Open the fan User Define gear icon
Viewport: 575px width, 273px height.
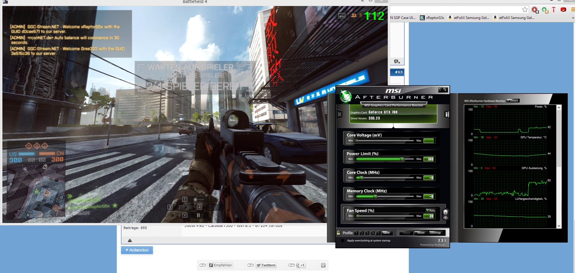tap(445, 214)
